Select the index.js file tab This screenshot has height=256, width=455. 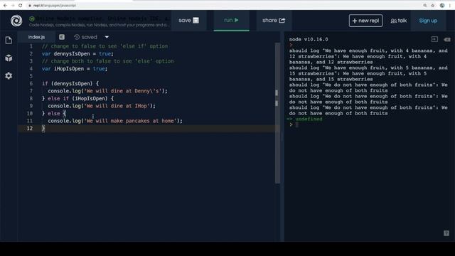(36, 37)
